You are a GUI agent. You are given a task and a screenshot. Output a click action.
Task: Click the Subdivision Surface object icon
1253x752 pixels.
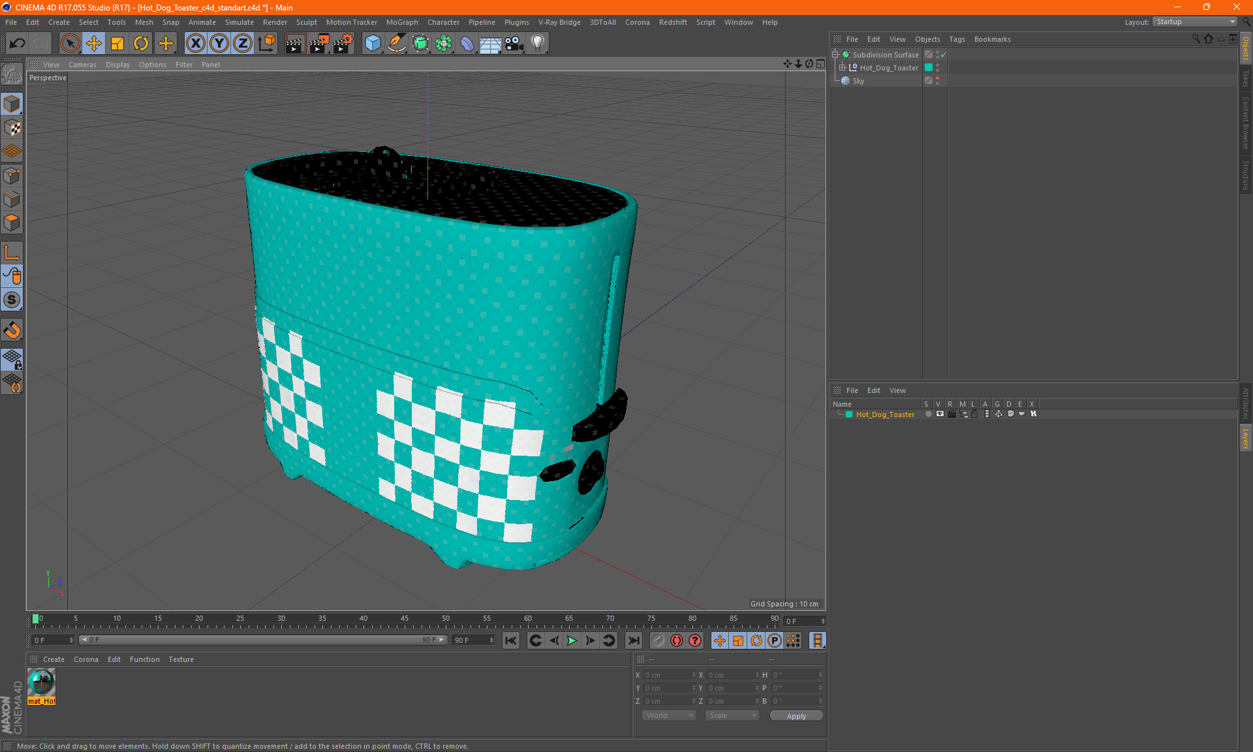(x=845, y=55)
